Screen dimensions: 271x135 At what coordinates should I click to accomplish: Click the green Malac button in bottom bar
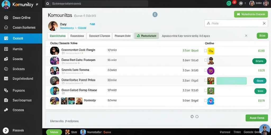(x=54, y=132)
